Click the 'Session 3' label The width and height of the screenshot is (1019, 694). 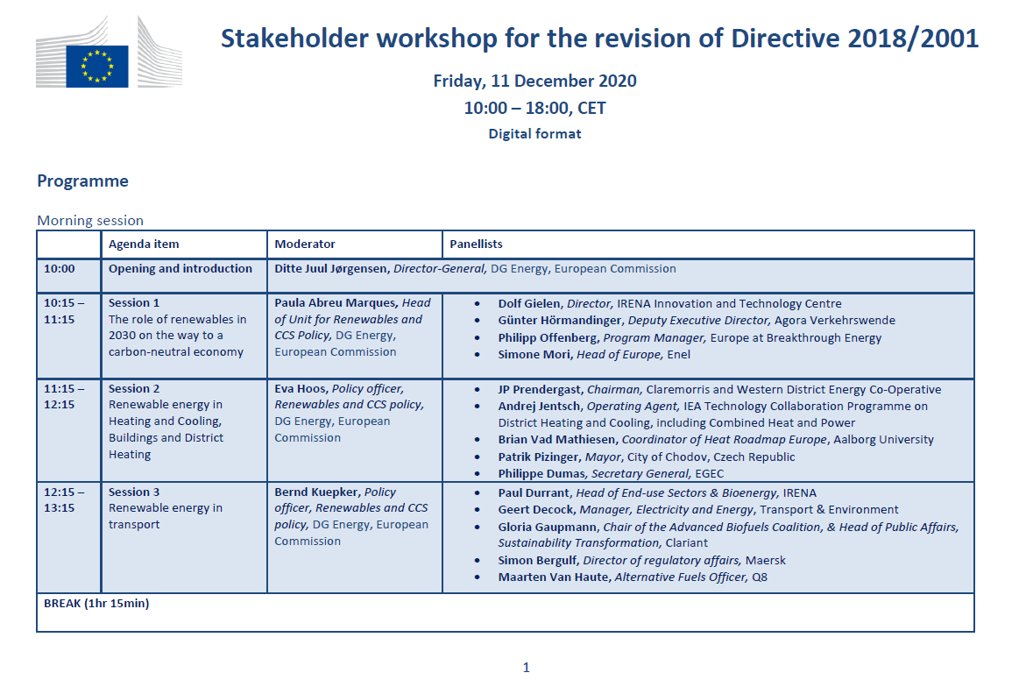click(134, 492)
